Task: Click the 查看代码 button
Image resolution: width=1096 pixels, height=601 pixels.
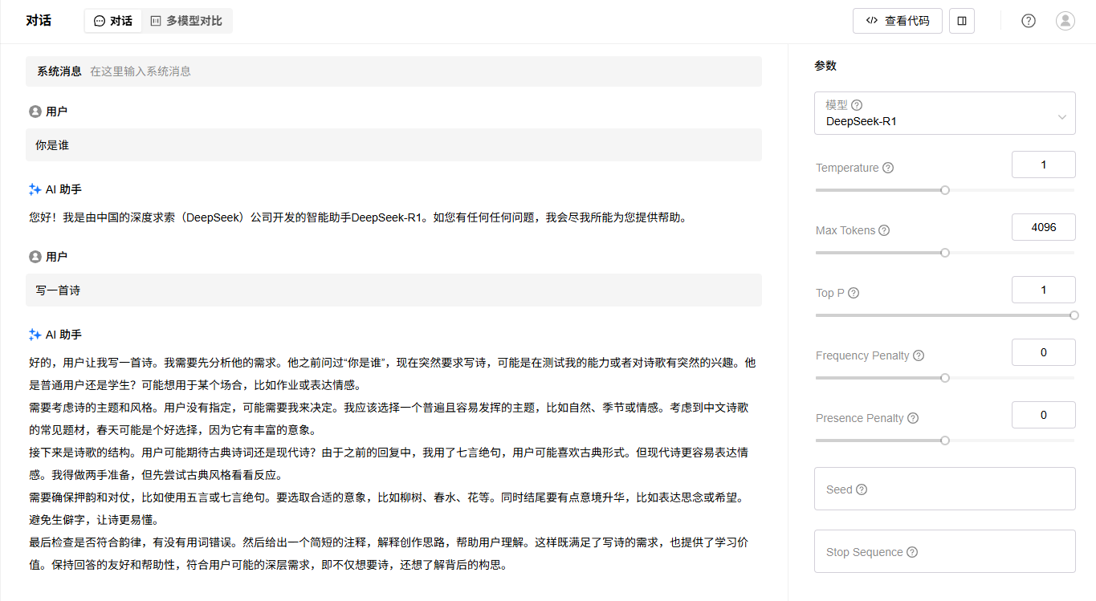Action: (897, 21)
